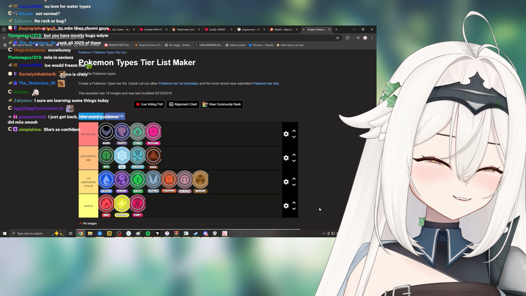Click the 'potential for sex' tier label

[88, 158]
